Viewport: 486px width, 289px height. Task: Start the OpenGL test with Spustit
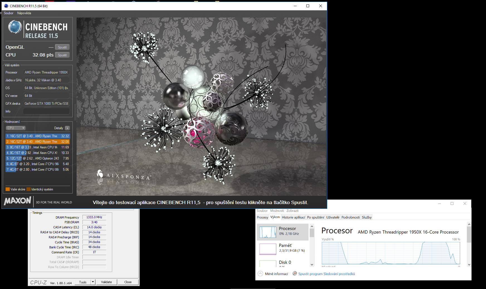click(x=62, y=47)
